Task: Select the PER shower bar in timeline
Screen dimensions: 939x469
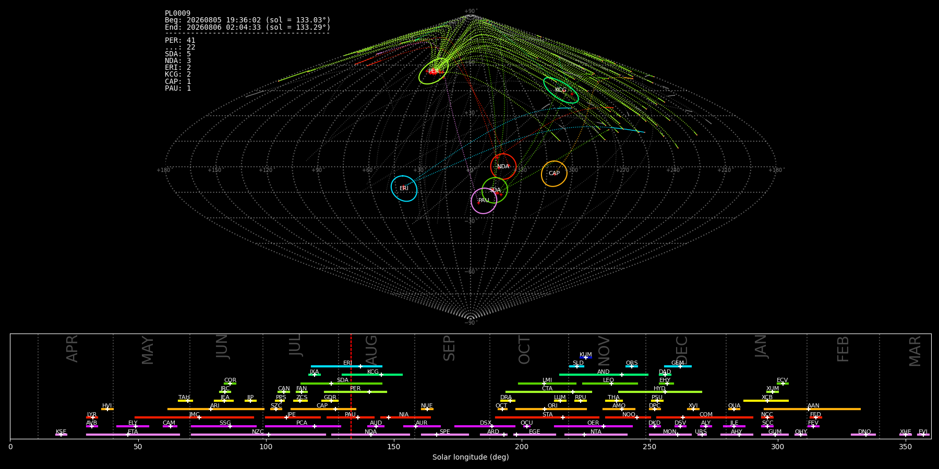Action: tap(355, 391)
